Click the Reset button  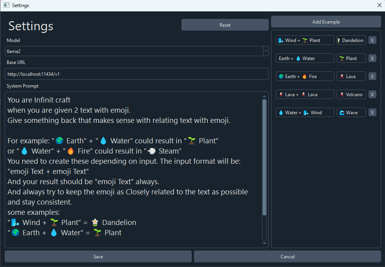click(x=225, y=25)
